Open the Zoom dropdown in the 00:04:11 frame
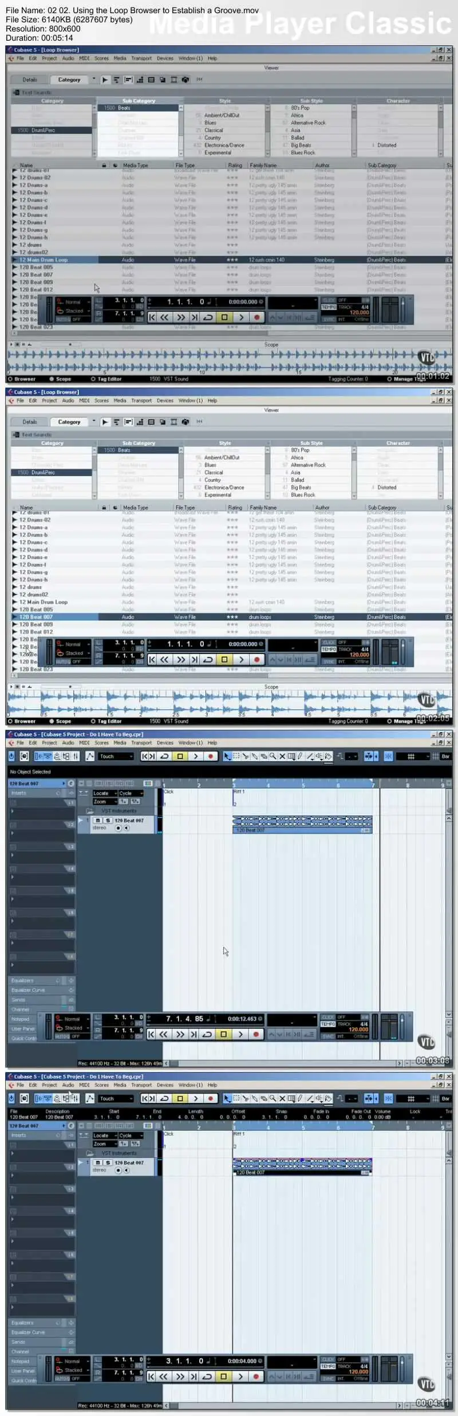 point(105,1144)
